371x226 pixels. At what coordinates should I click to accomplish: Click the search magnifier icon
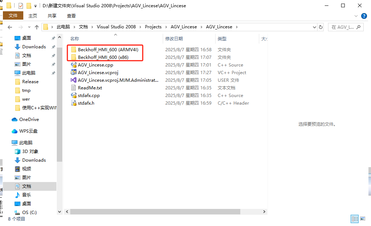pyautogui.click(x=359, y=27)
